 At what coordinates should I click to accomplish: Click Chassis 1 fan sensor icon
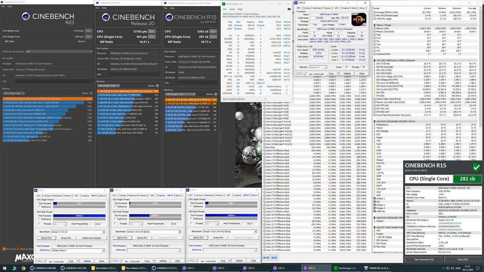(375, 199)
